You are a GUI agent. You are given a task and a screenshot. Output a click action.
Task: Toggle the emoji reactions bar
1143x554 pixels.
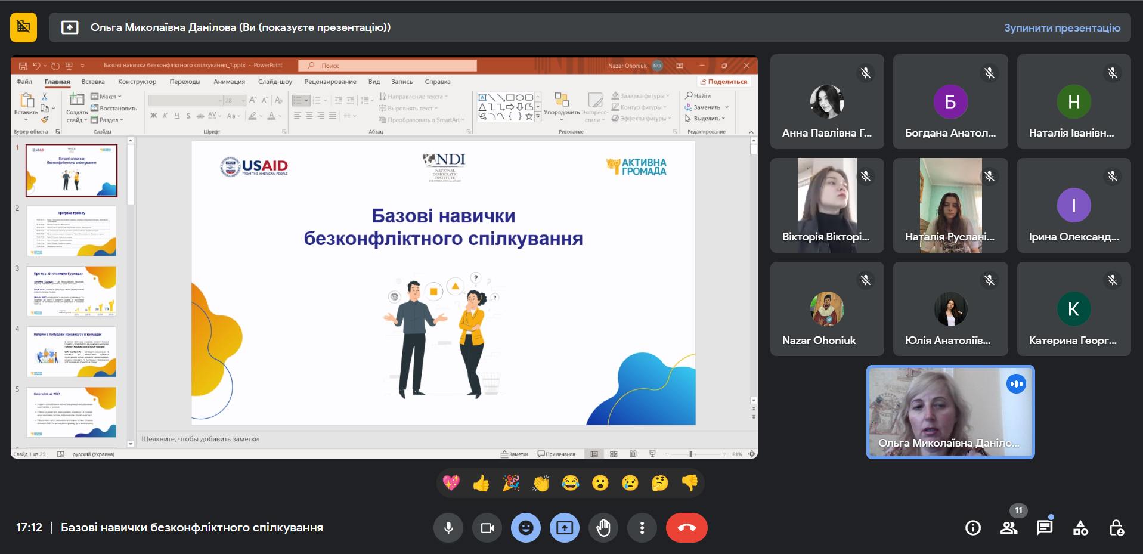tap(525, 528)
